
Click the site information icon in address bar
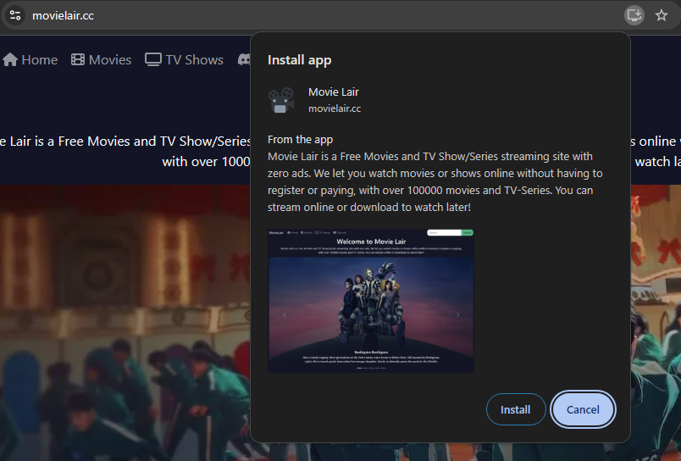pos(15,15)
